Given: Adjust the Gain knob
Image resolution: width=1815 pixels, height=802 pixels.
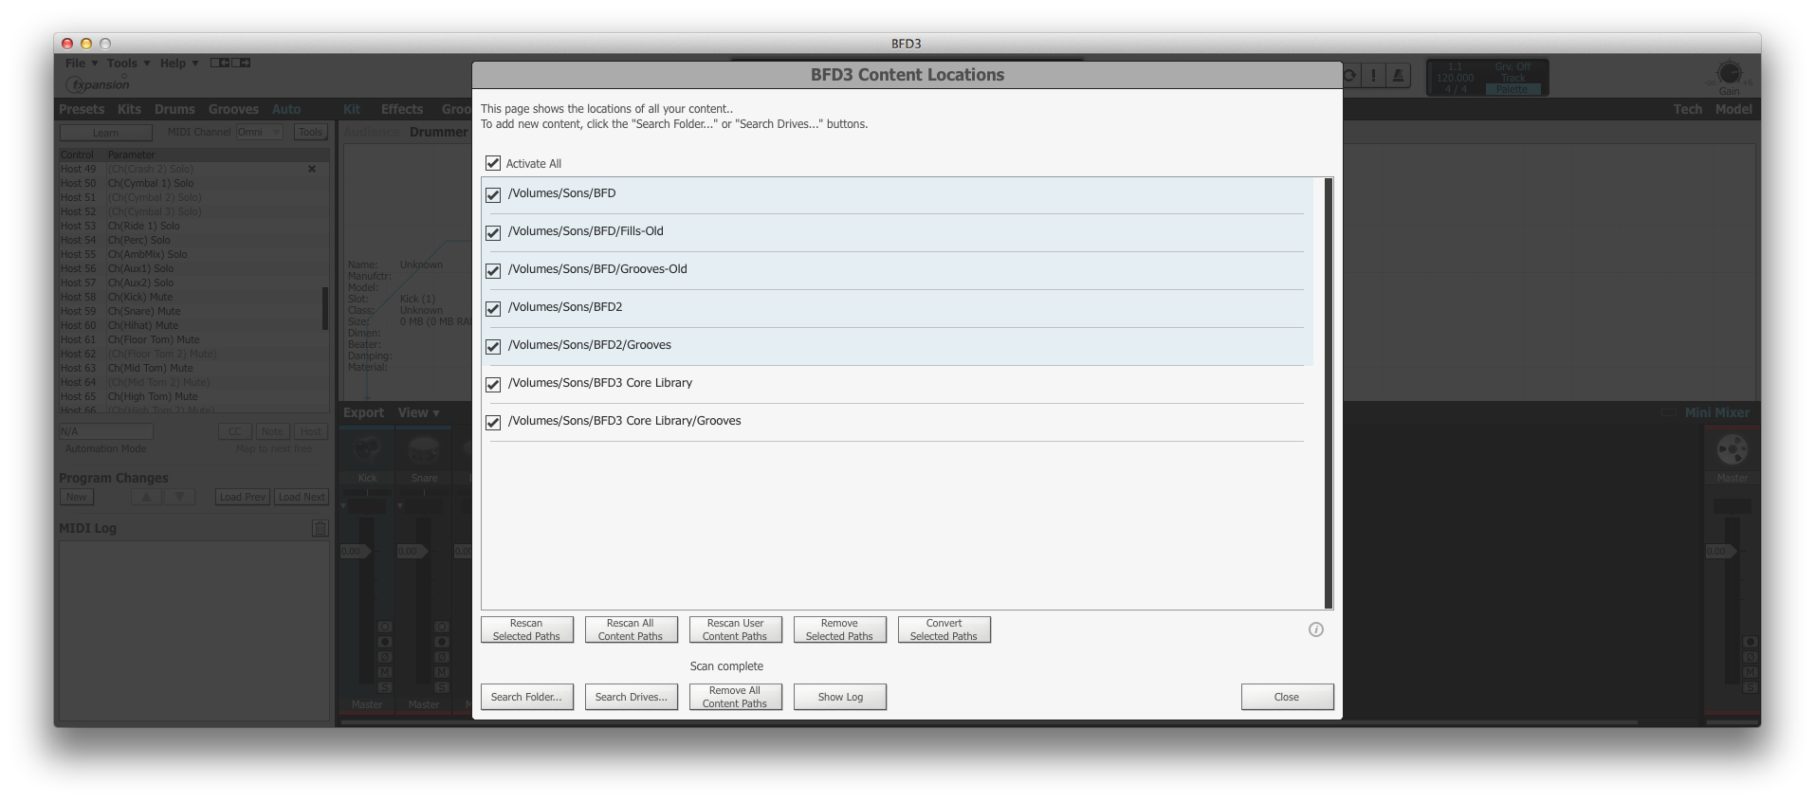Looking at the screenshot, I should (x=1730, y=73).
